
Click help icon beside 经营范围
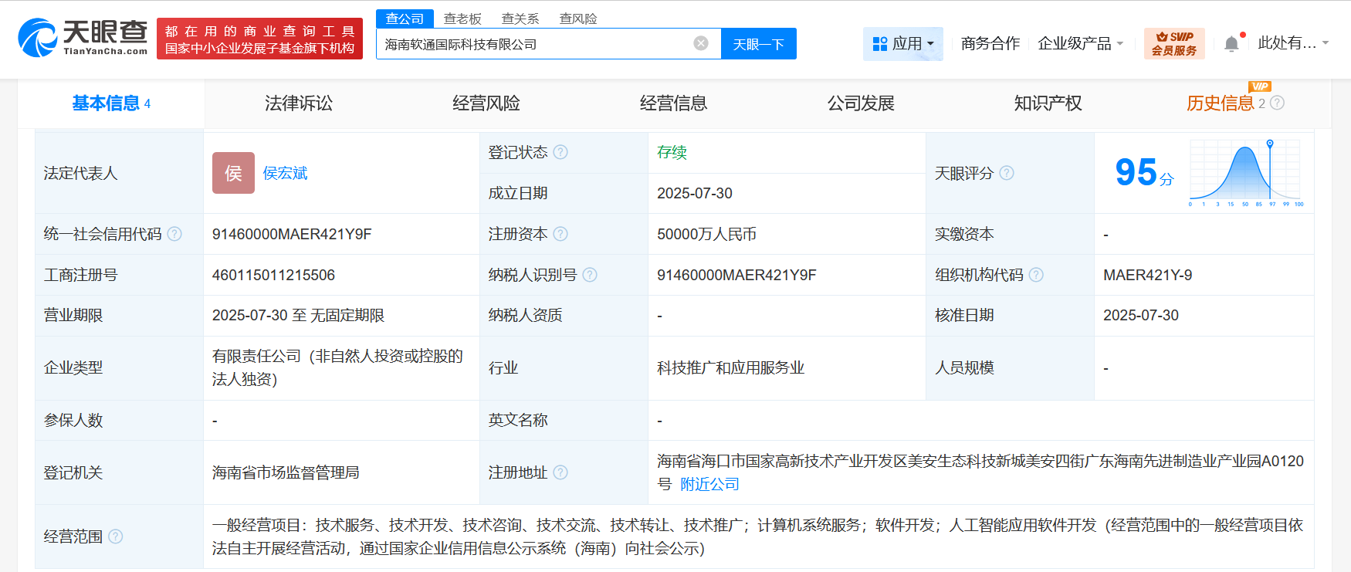[116, 536]
